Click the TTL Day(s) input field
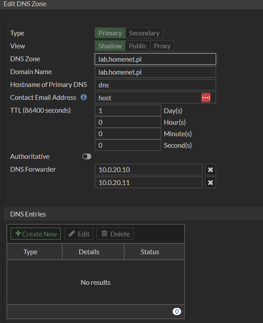 128,110
